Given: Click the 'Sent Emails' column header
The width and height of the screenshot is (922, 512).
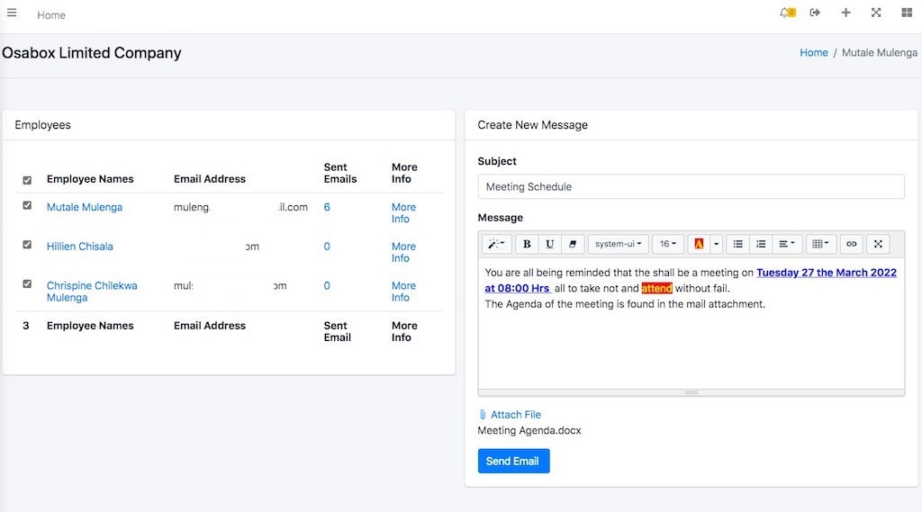Looking at the screenshot, I should [339, 173].
